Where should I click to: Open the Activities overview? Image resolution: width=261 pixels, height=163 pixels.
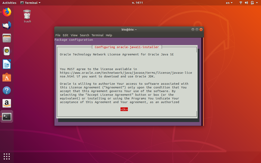tap(9, 3)
